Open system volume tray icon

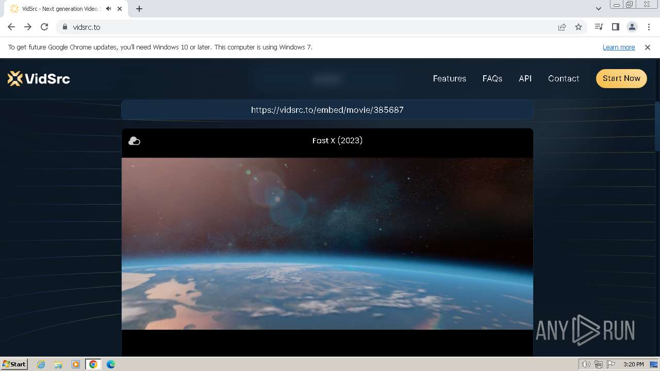coord(586,364)
